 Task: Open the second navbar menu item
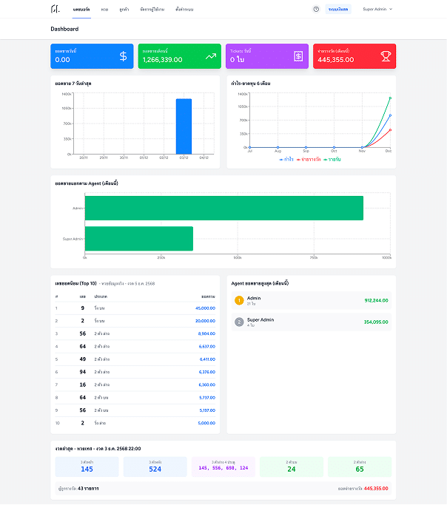click(104, 10)
